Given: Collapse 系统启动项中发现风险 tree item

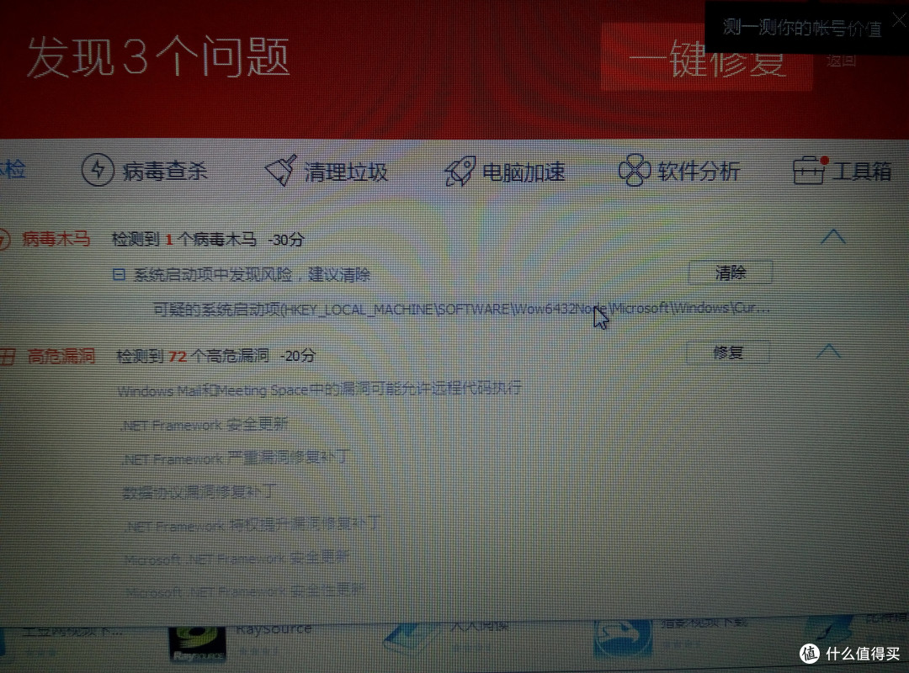Looking at the screenshot, I should click(119, 274).
